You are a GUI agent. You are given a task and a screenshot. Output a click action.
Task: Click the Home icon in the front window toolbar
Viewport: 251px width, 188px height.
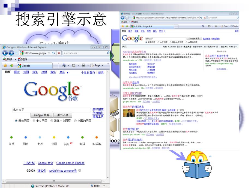[x=64, y=65]
